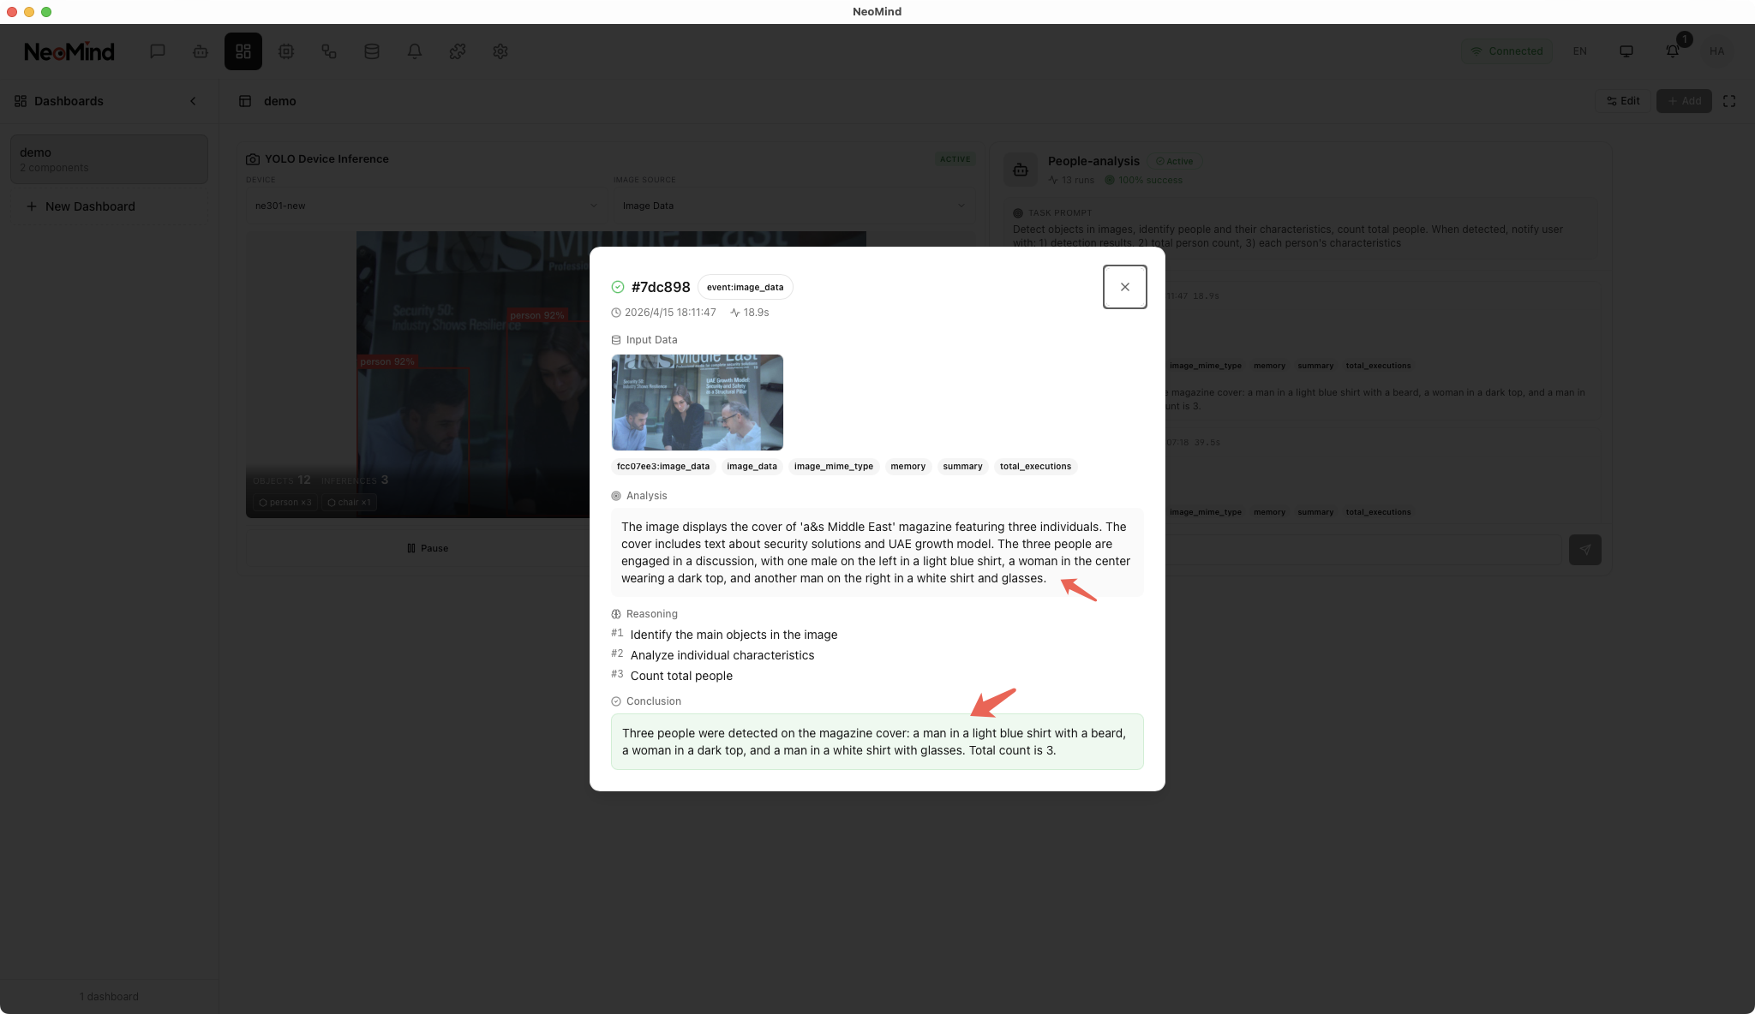Open the devices chip icon
The image size is (1755, 1014).
[286, 51]
